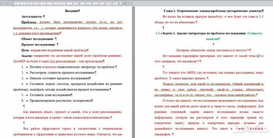
Task: Click underlined paragraph starting 'Педагог (психолог'
Action: [x=209, y=89]
